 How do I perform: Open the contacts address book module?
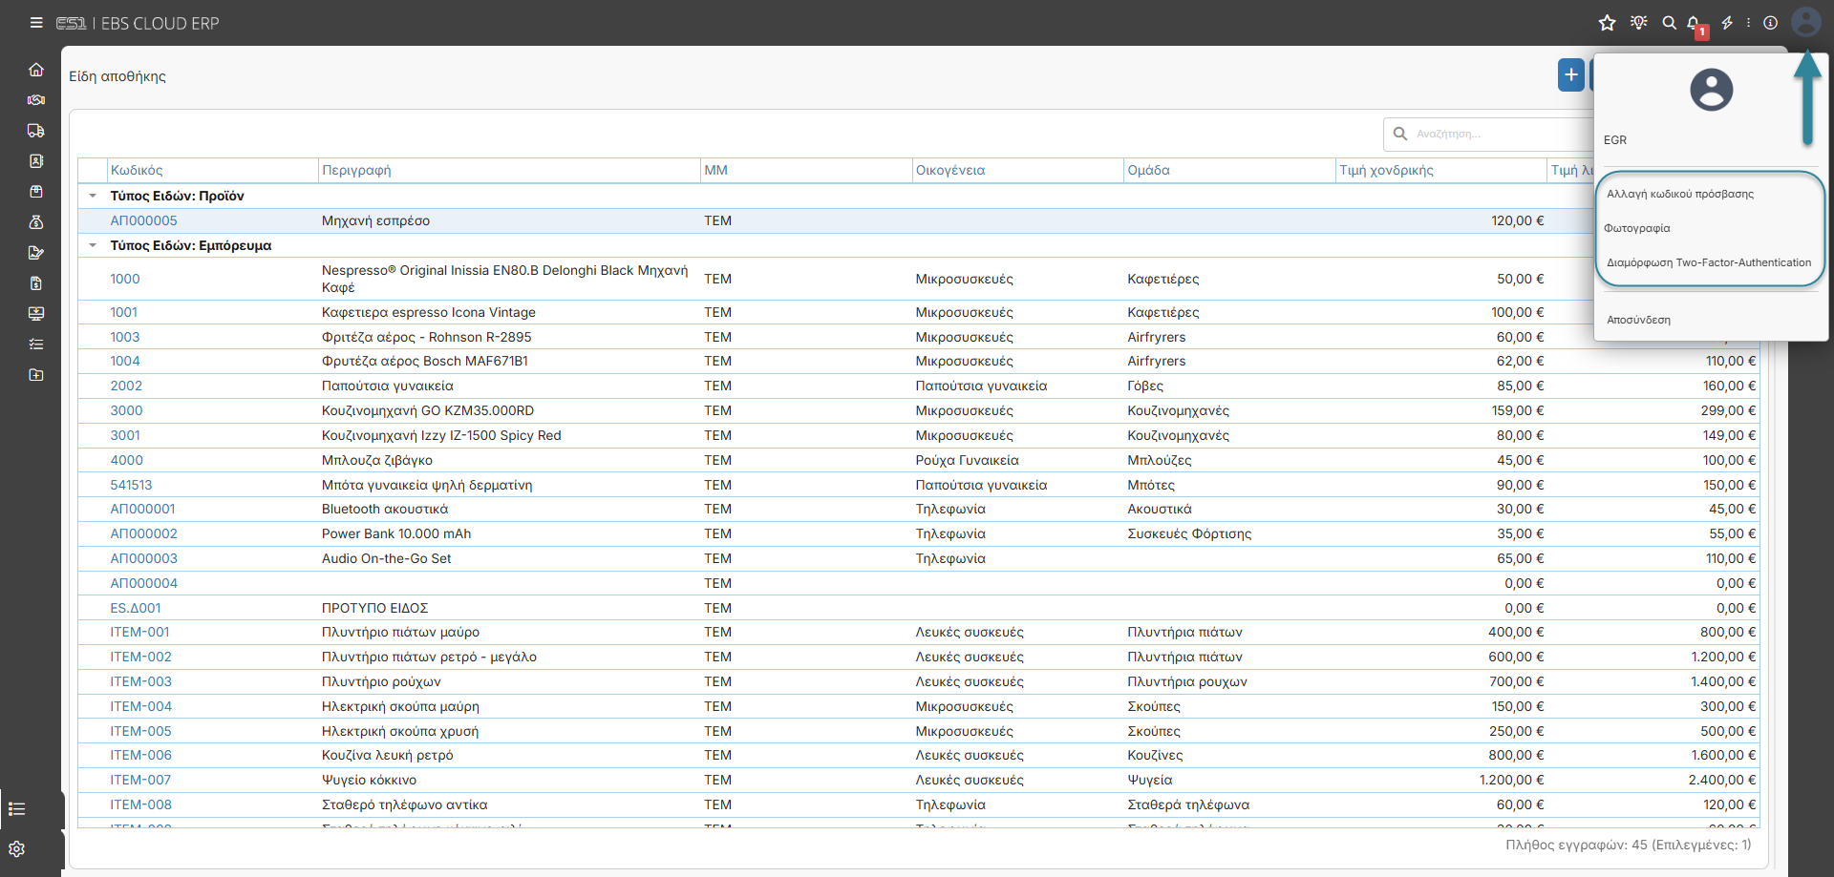tap(36, 161)
